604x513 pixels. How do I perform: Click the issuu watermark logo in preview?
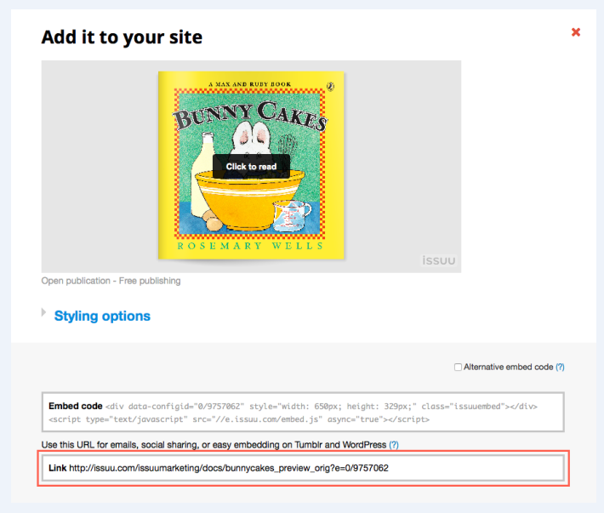click(x=440, y=262)
